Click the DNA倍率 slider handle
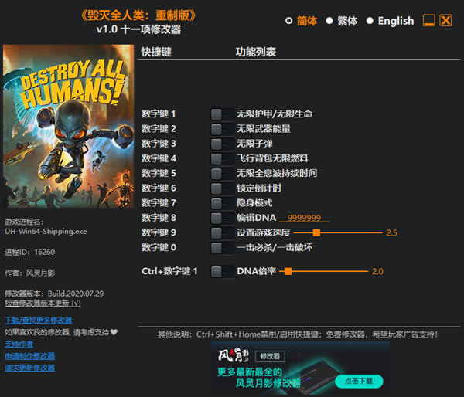The height and width of the screenshot is (397, 464). 288,271
